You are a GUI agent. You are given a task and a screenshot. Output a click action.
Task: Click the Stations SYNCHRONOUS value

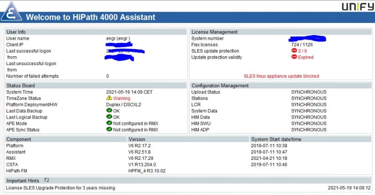tap(309, 98)
